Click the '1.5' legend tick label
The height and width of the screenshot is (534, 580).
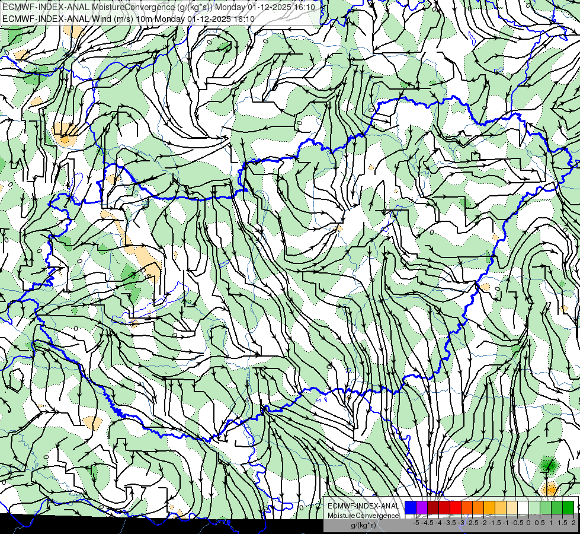[562, 523]
